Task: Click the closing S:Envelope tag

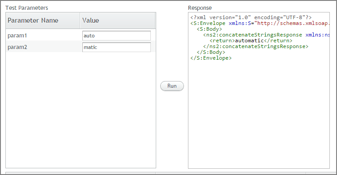Action: tap(211, 58)
